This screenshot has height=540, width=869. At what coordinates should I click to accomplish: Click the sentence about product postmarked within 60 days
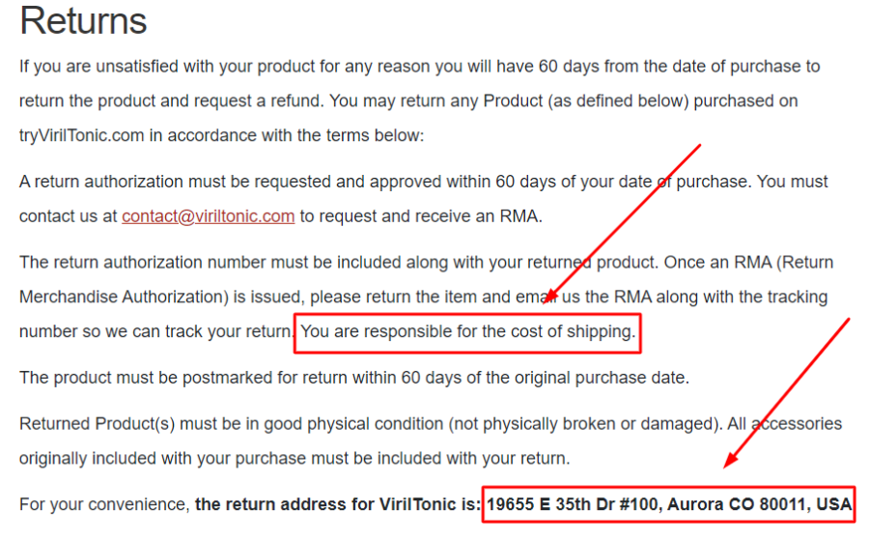point(354,378)
